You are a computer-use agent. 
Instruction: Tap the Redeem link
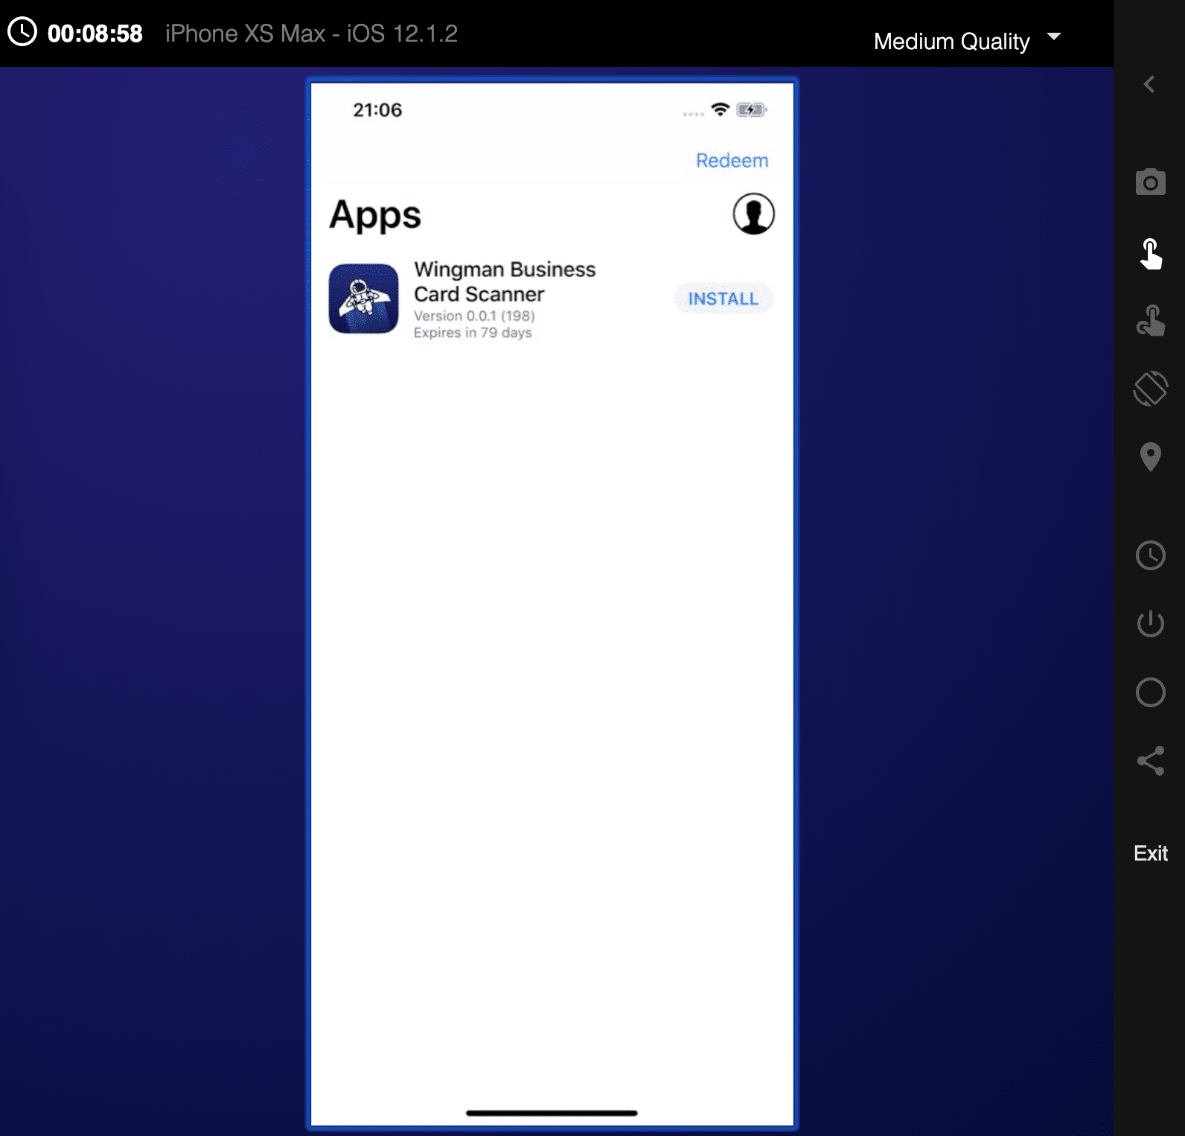point(732,160)
